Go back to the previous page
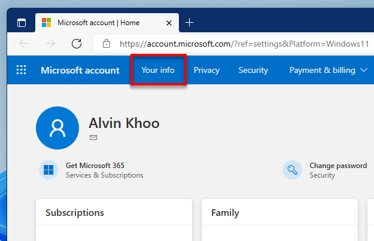This screenshot has height=241, width=374. click(x=24, y=44)
